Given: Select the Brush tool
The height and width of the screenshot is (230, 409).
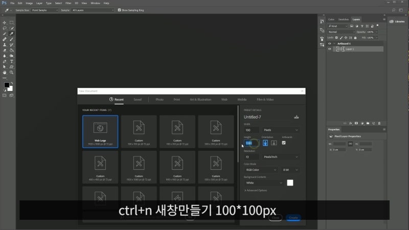Looking at the screenshot, I should (11, 39).
